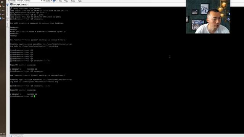Open the Notifications tab at bottom
244x137 pixels.
point(17,136)
